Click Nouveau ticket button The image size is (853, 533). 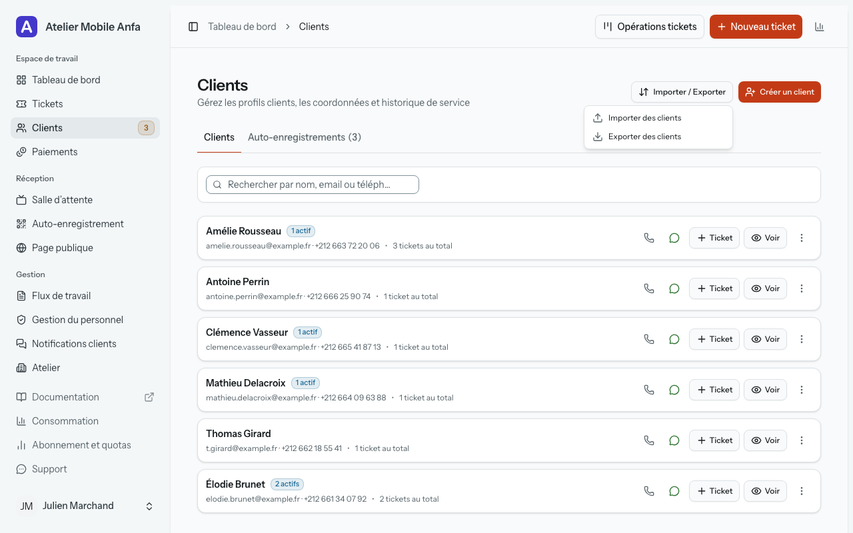coord(756,27)
